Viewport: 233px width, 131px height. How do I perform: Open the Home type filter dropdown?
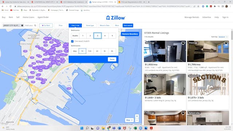[90, 25]
